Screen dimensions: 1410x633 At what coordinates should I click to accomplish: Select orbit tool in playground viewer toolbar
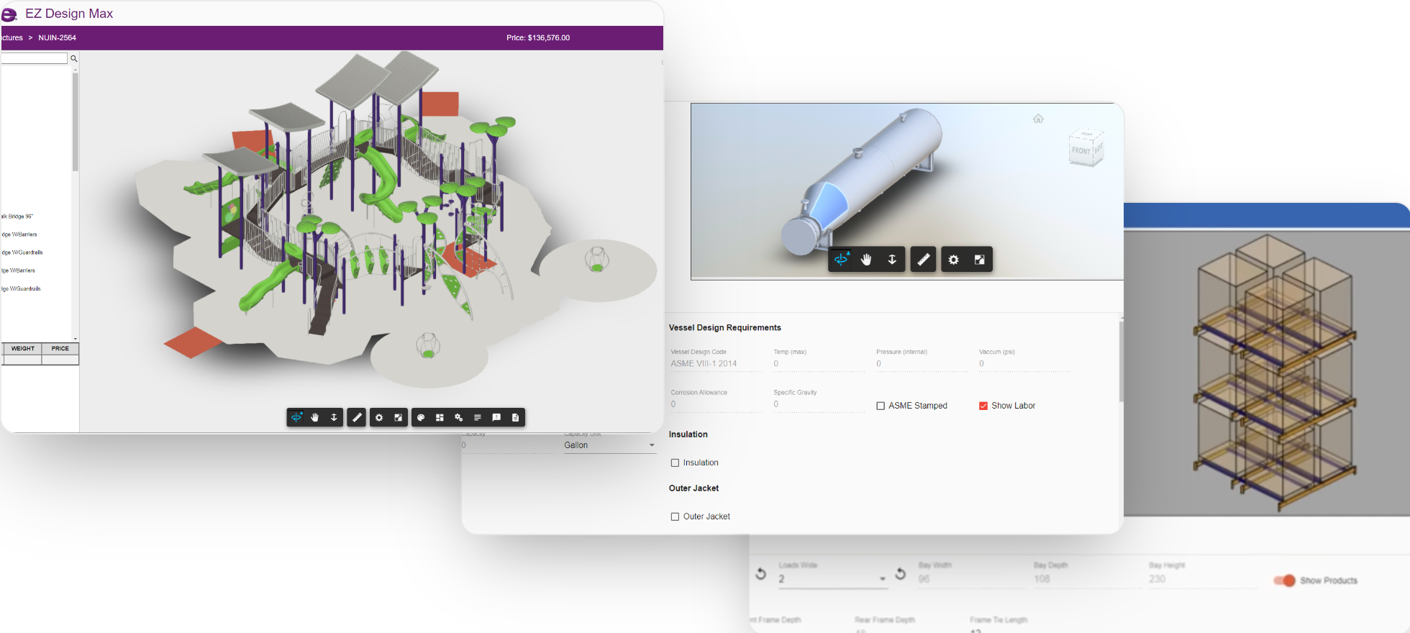coord(296,417)
